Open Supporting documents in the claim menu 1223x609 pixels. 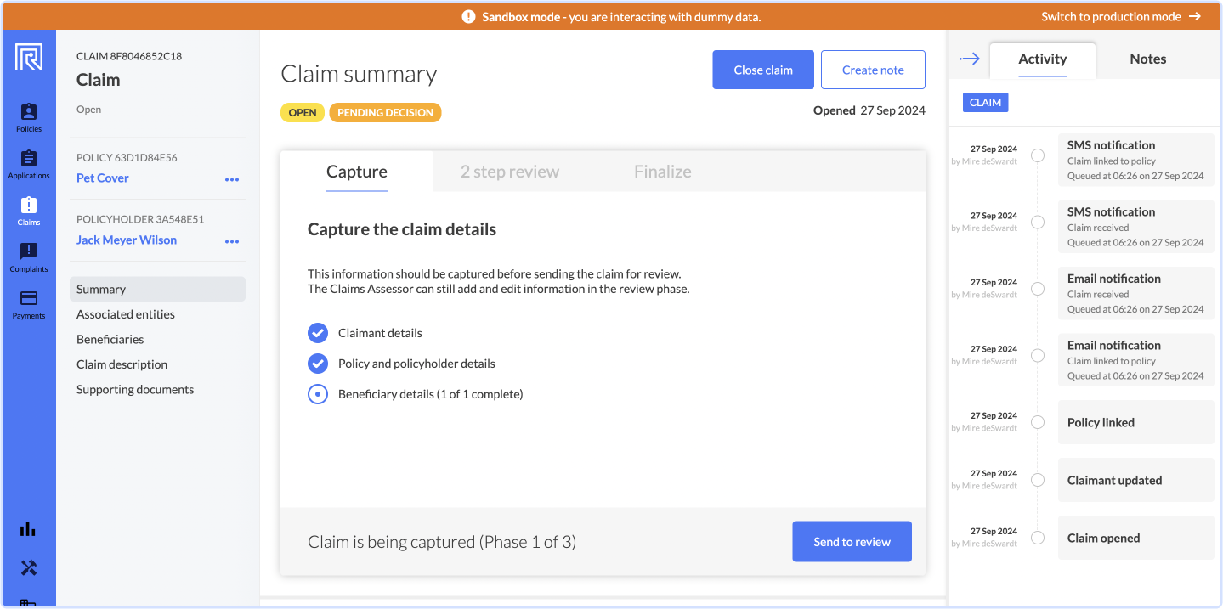click(135, 390)
